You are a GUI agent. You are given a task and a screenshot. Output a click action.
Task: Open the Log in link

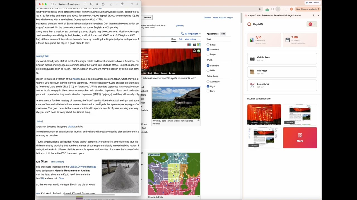click(230, 17)
